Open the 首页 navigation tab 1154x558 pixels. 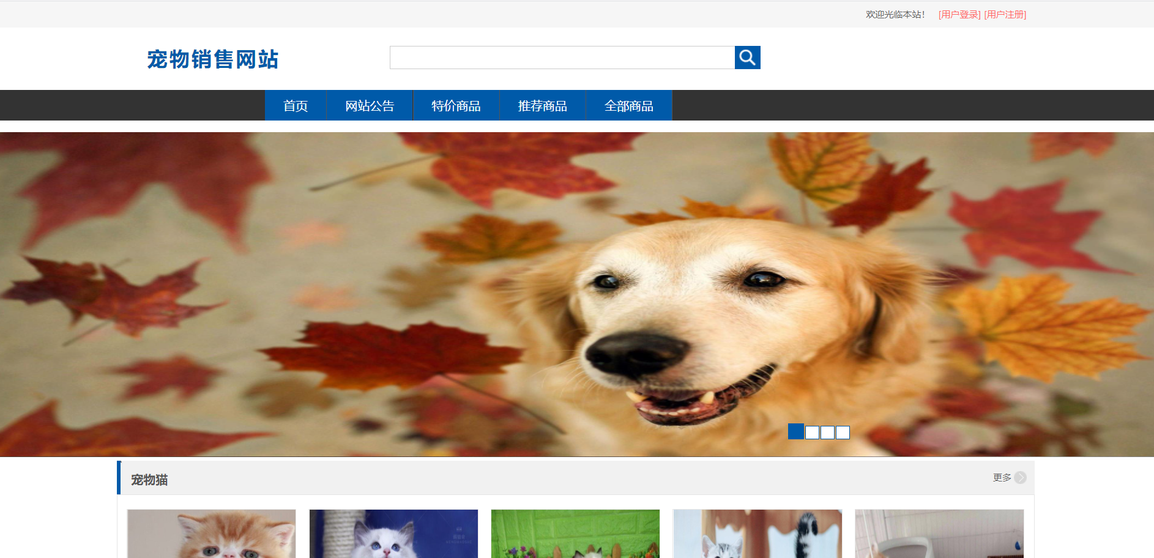pos(296,105)
